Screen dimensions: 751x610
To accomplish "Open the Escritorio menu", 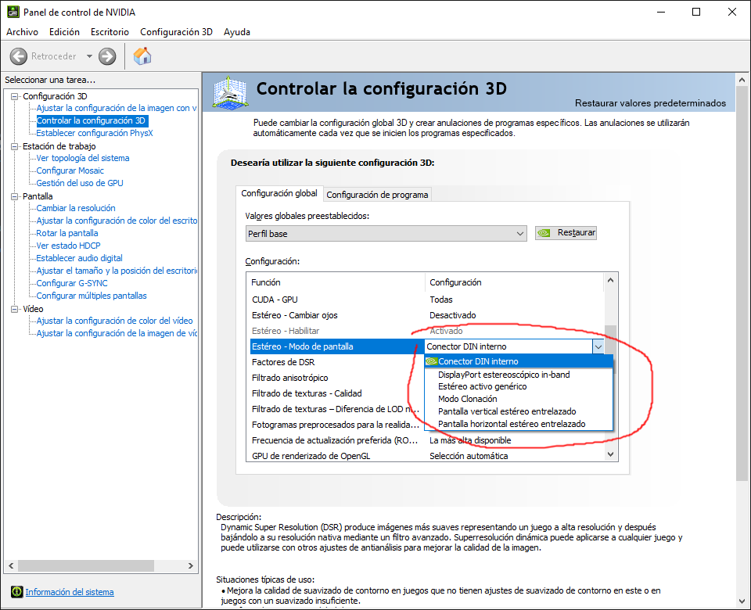I will (110, 32).
